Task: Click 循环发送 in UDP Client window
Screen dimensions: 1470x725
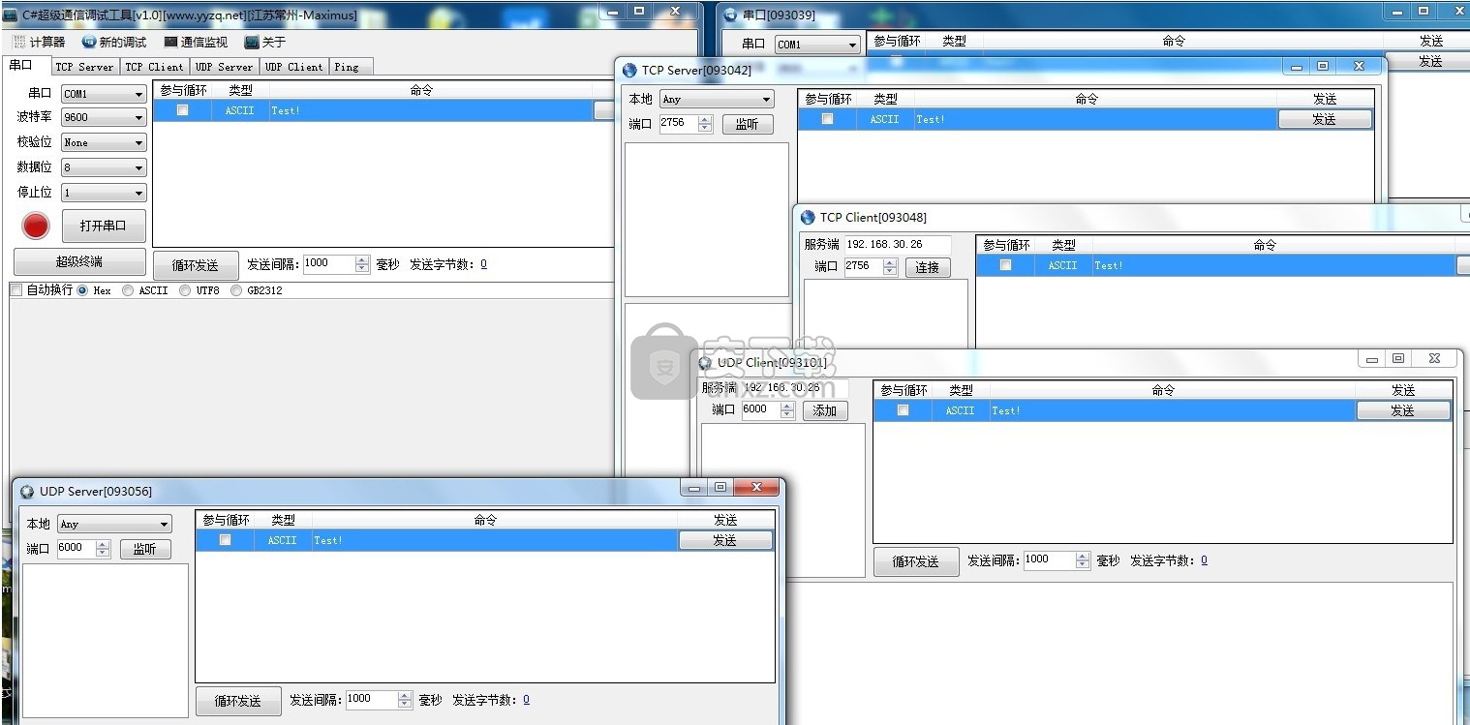Action: (x=916, y=561)
